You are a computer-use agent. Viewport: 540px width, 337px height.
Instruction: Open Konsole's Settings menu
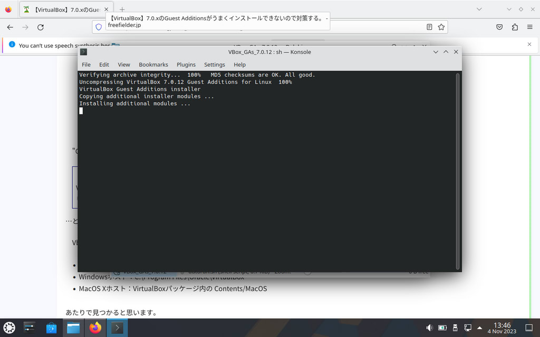tap(214, 65)
